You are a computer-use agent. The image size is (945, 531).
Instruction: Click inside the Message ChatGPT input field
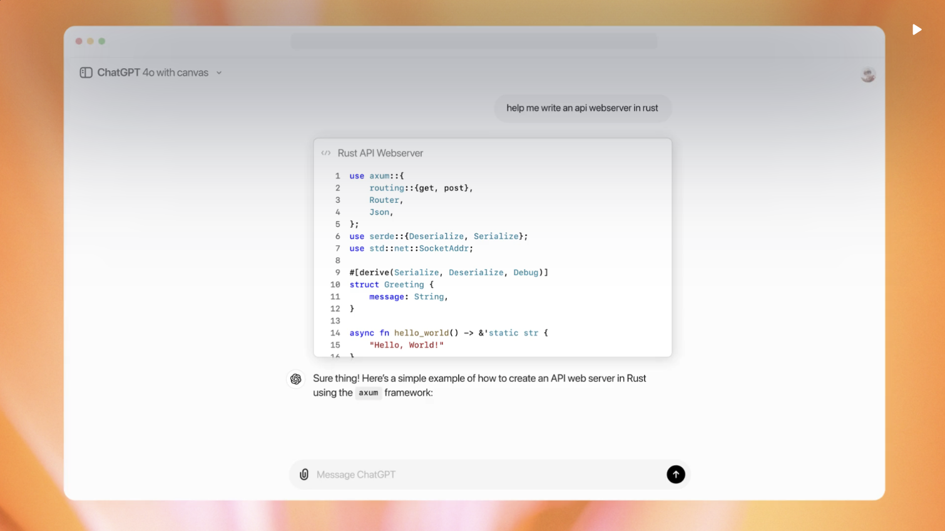(x=438, y=474)
